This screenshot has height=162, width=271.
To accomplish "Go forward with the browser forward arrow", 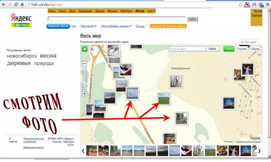I will (10, 5).
